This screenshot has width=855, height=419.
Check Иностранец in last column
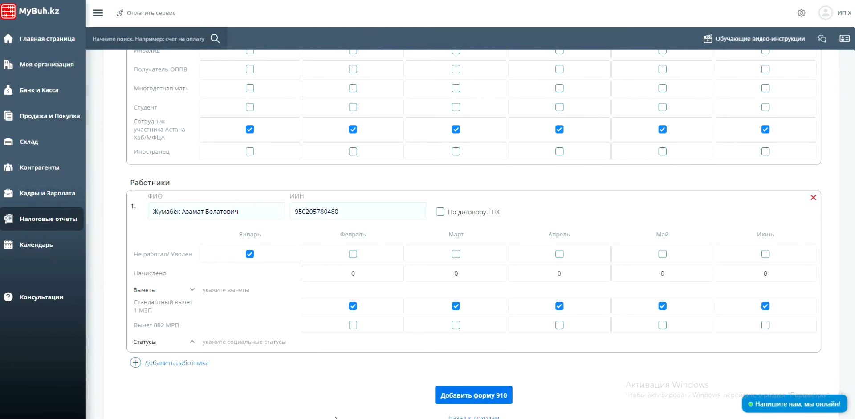[765, 152]
